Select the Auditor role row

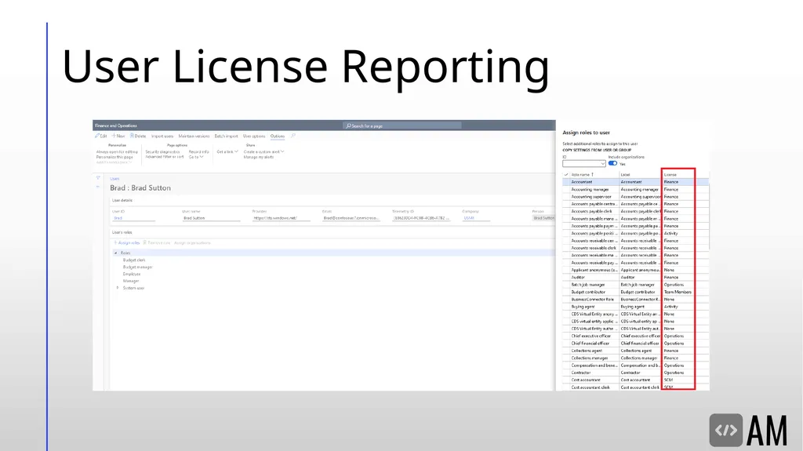635,277
